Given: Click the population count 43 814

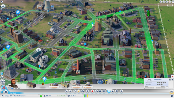Looking at the screenshot, I should point(73,96).
